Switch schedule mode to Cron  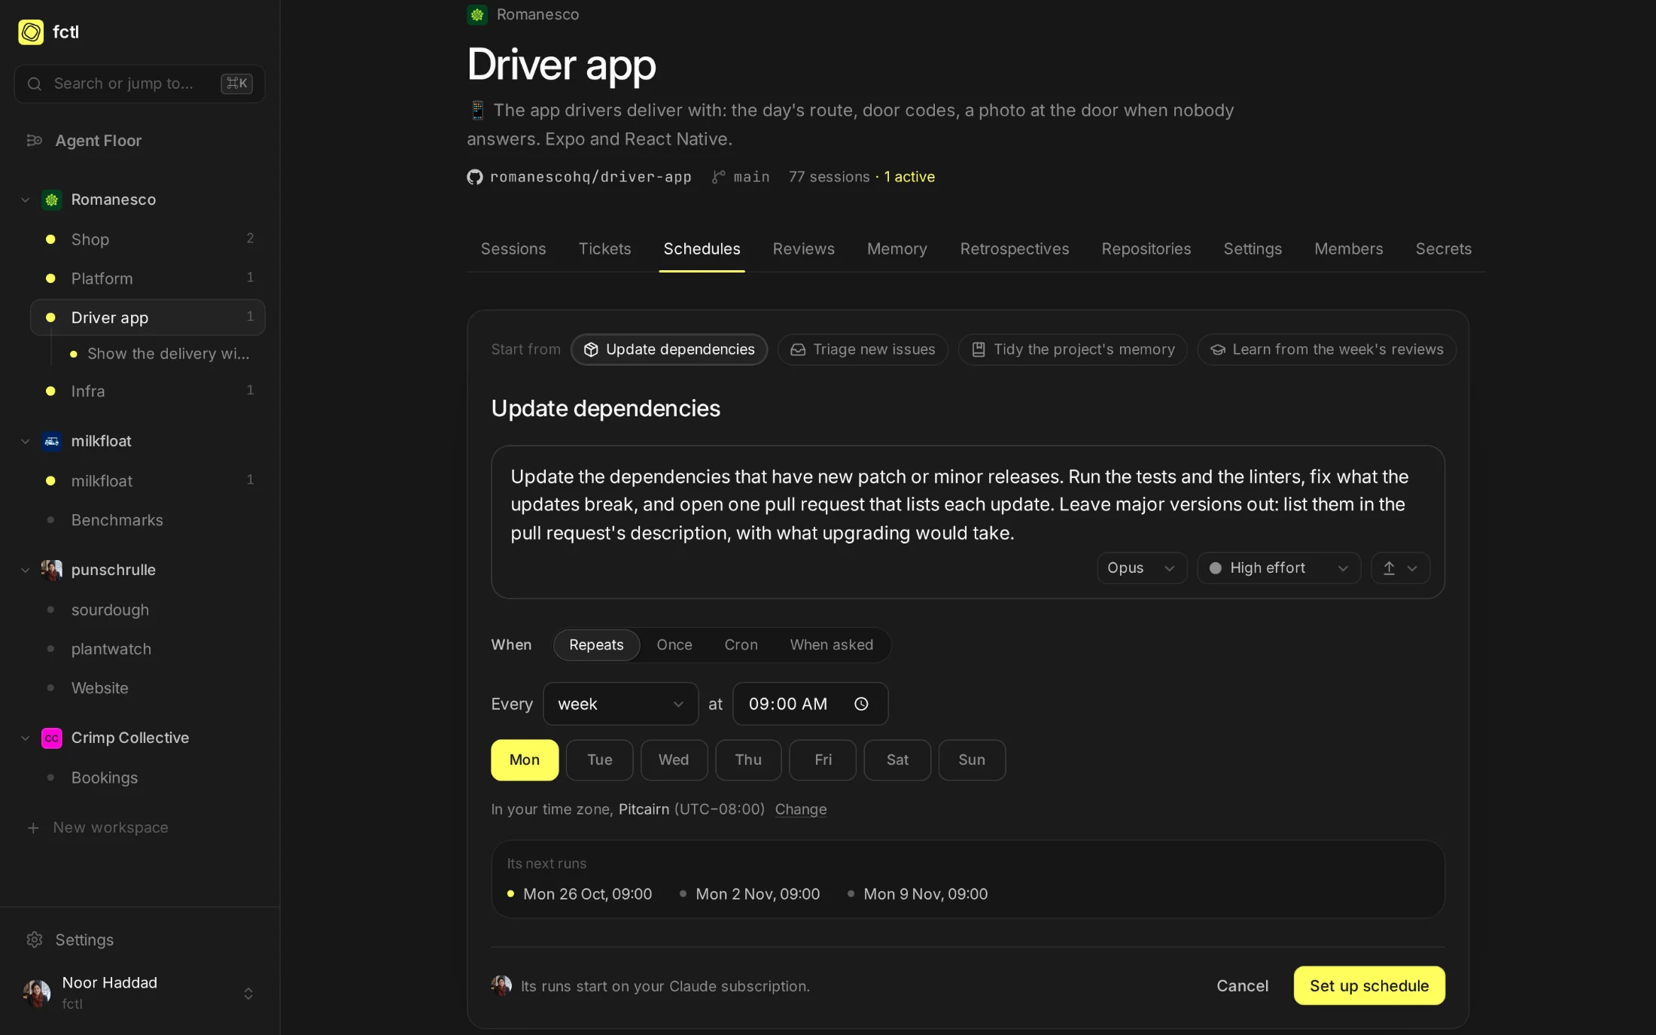(x=741, y=645)
